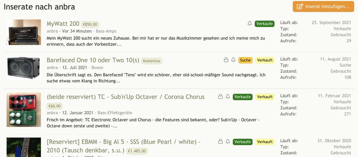Click the lock icon on TC Sub'n'Up listing
The image size is (358, 157).
(220, 96)
